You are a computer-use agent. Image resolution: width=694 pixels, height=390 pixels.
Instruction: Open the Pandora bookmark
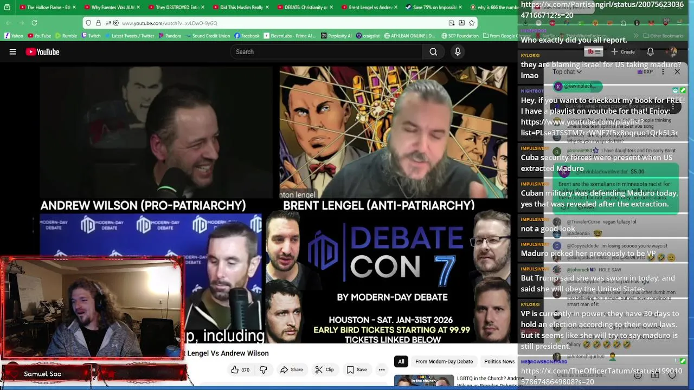pyautogui.click(x=170, y=36)
